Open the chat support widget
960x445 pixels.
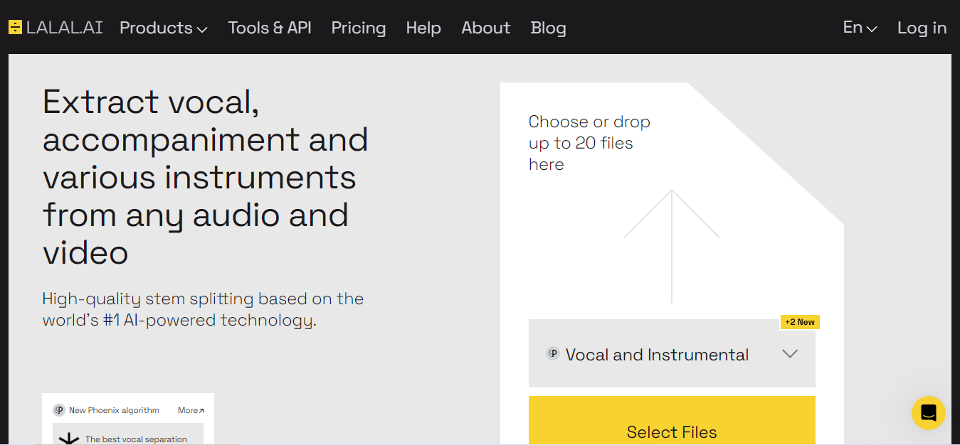[929, 413]
